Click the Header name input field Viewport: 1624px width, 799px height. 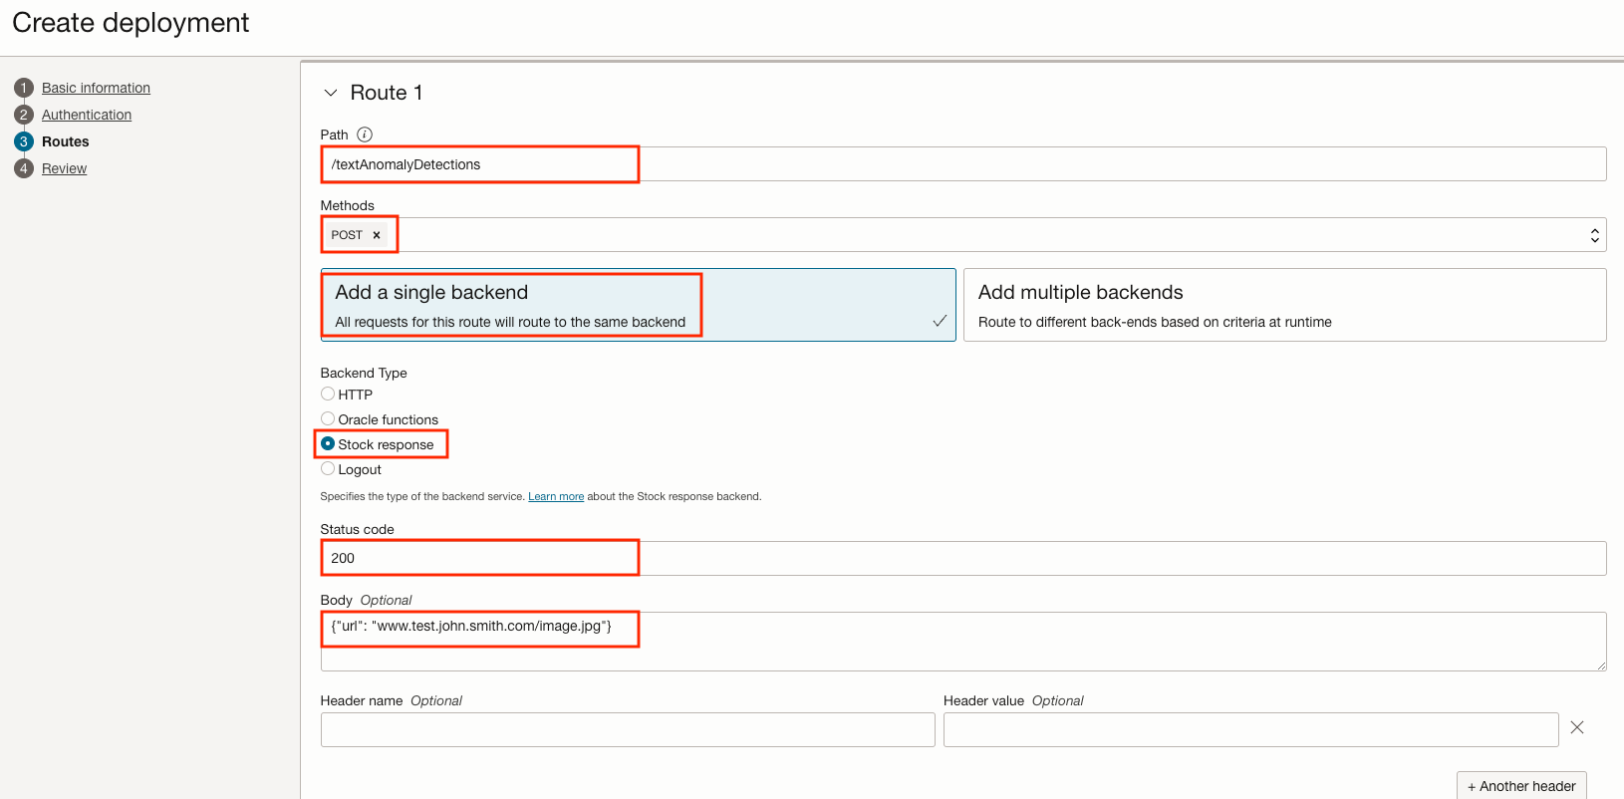[627, 729]
